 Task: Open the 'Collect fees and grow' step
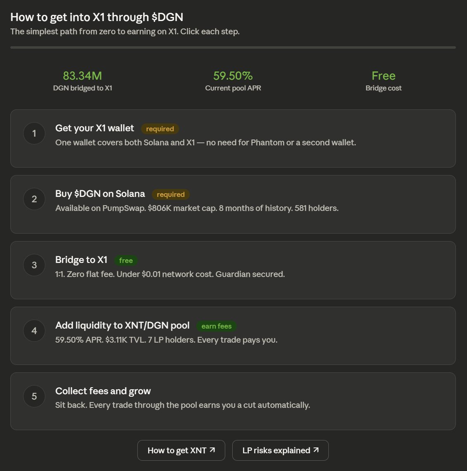pos(233,401)
